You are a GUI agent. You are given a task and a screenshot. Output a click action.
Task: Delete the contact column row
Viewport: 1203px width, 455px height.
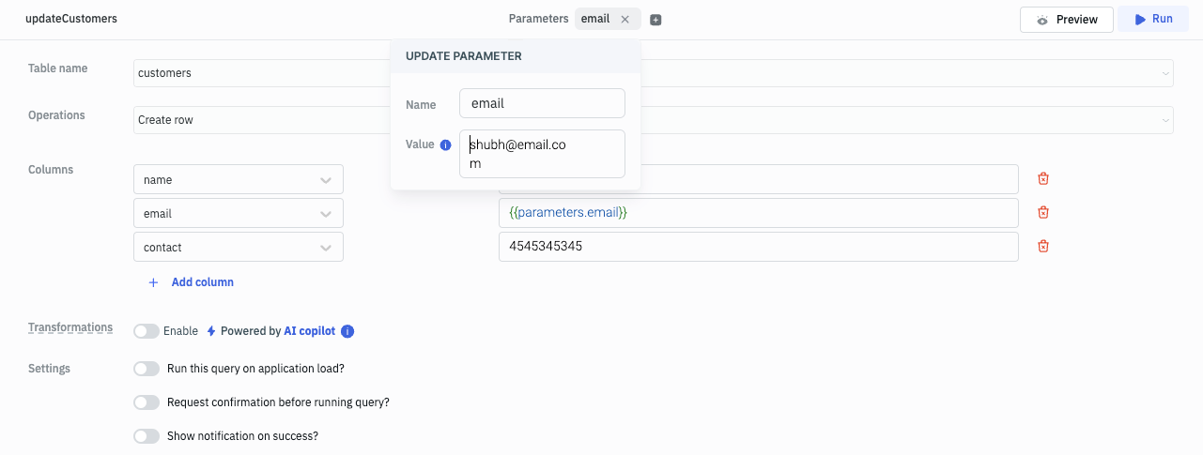(x=1042, y=247)
